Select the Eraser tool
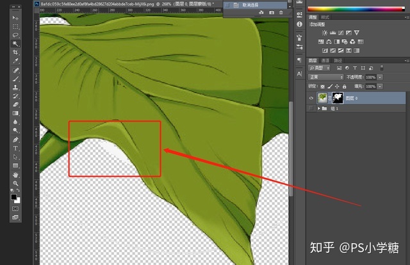This screenshot has width=410, height=265. click(x=15, y=104)
